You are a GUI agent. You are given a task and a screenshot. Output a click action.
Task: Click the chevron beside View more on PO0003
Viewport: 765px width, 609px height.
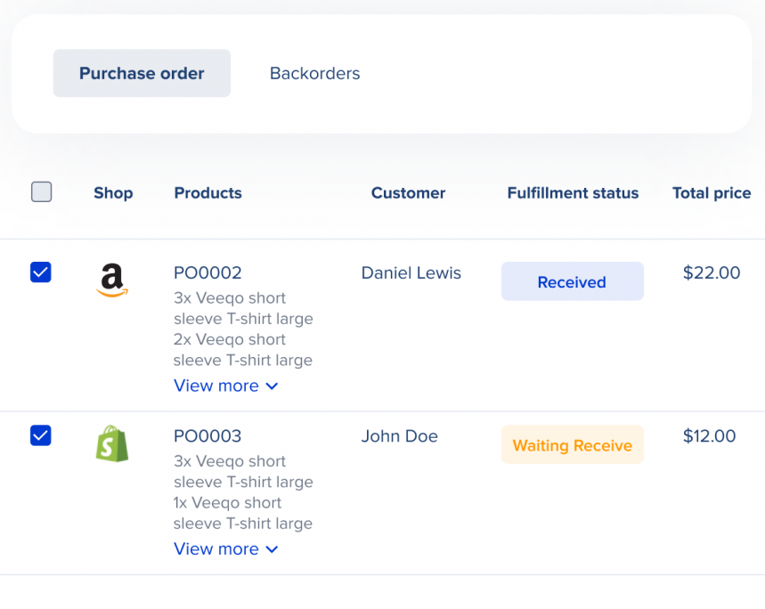tap(273, 549)
